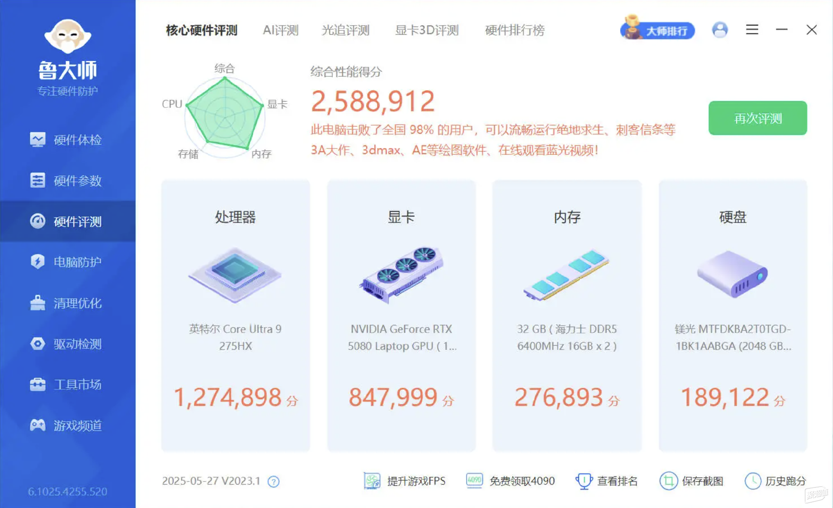The width and height of the screenshot is (833, 508).
Task: Close the 鲁大师 window
Action: pyautogui.click(x=812, y=29)
